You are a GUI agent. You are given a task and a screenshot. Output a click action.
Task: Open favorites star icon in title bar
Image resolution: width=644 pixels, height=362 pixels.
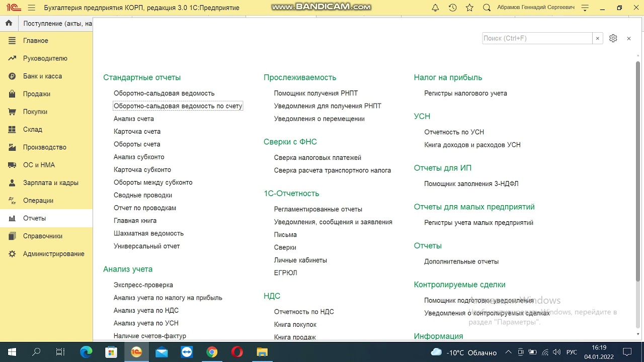tap(469, 8)
